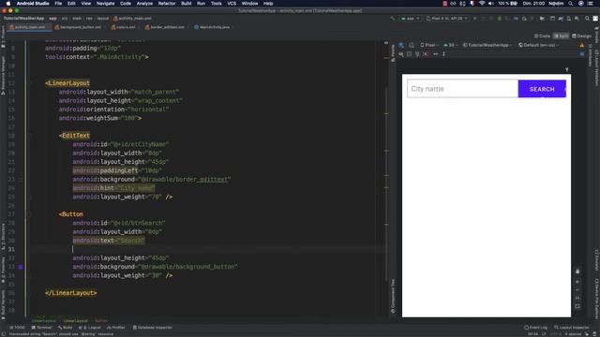Open the Layout Inspector
Screen dimensions: 600x337
pyautogui.click(x=572, y=328)
